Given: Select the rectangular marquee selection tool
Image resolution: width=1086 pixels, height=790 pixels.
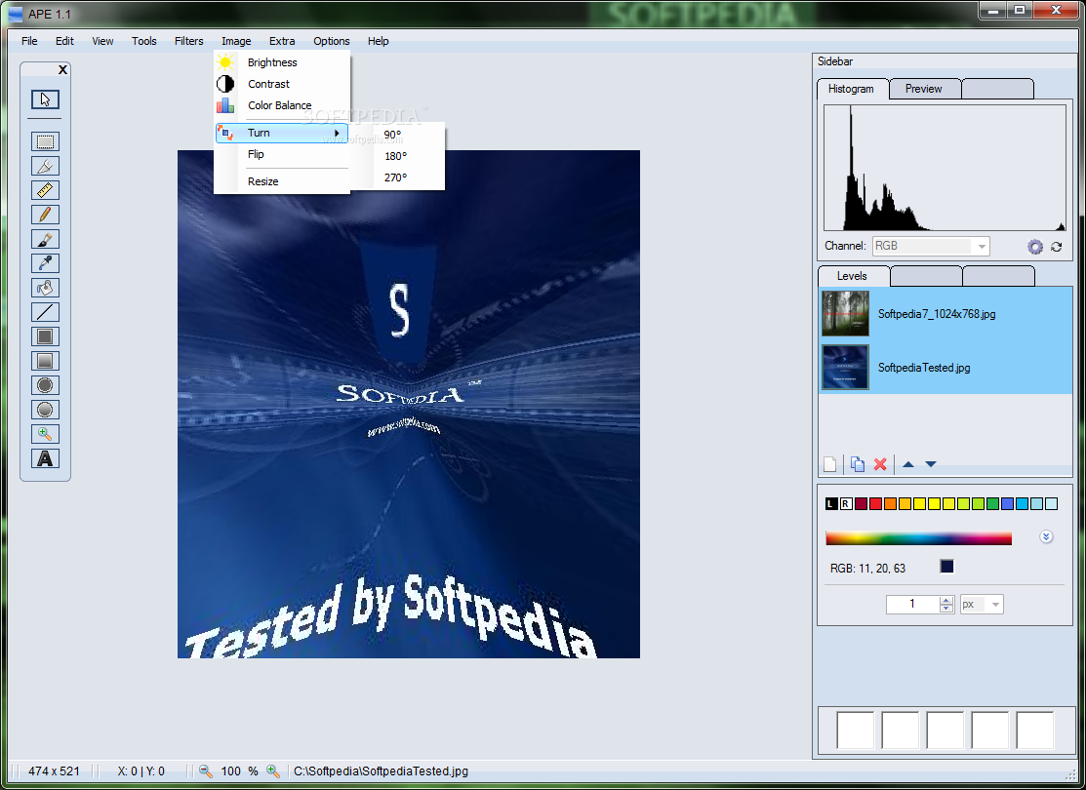Looking at the screenshot, I should [x=45, y=142].
